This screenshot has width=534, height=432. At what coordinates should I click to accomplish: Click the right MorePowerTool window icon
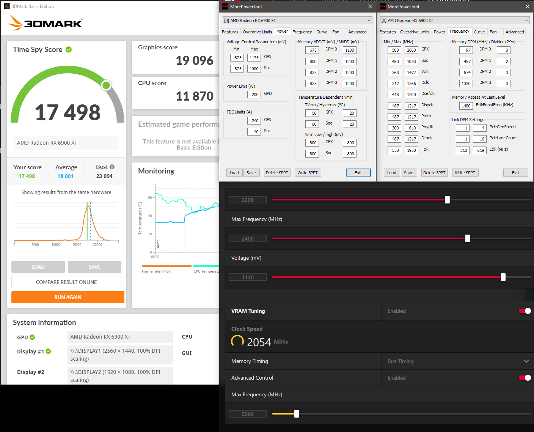(x=383, y=6)
